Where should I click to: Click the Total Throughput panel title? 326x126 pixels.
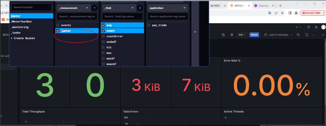point(33,111)
